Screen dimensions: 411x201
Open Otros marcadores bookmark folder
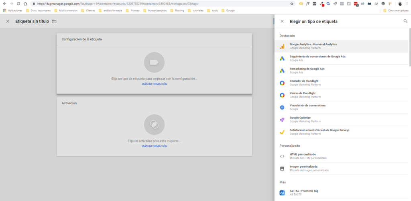[x=396, y=10]
